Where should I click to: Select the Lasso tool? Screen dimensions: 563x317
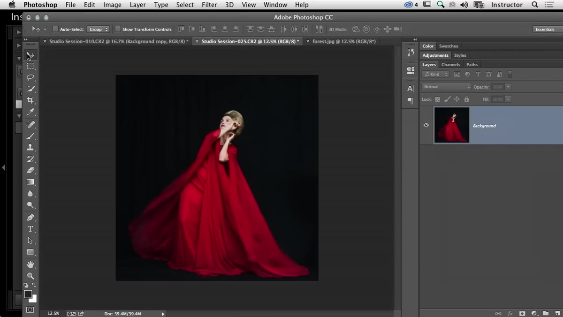pyautogui.click(x=30, y=77)
